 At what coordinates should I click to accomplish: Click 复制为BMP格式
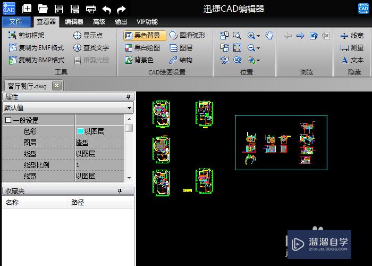36,60
